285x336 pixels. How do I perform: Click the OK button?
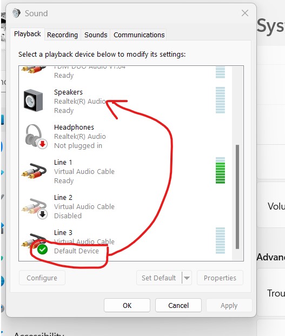pyautogui.click(x=127, y=305)
